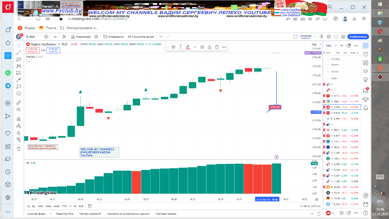The width and height of the screenshot is (389, 219).
Task: Activate the zoom in tool
Action: coord(19,109)
